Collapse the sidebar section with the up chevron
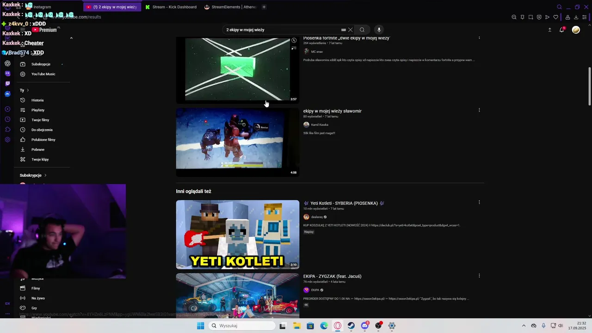Image resolution: width=592 pixels, height=333 pixels. (x=71, y=38)
